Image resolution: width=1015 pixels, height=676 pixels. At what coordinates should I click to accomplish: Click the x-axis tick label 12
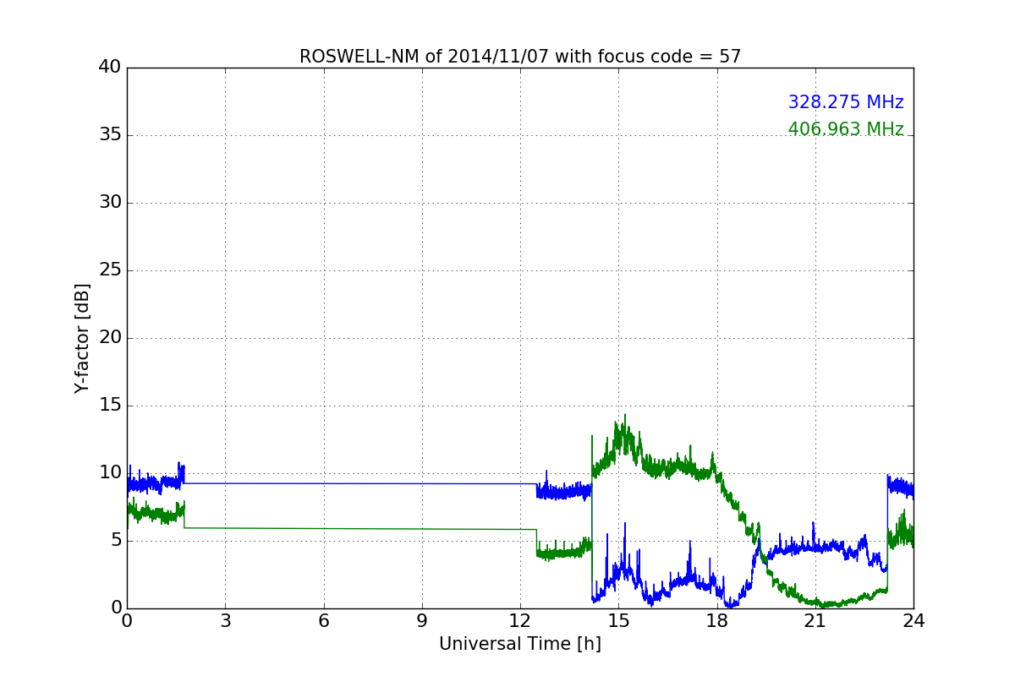(x=520, y=621)
